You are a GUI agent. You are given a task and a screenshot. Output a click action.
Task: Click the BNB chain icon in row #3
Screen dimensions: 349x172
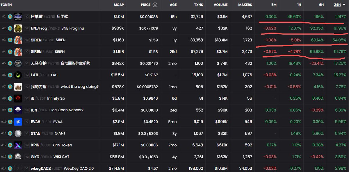10,40
